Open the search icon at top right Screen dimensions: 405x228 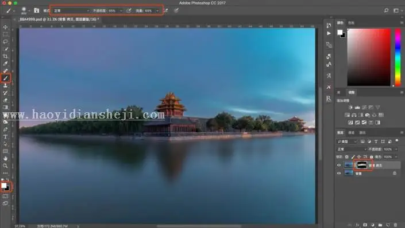tap(386, 10)
